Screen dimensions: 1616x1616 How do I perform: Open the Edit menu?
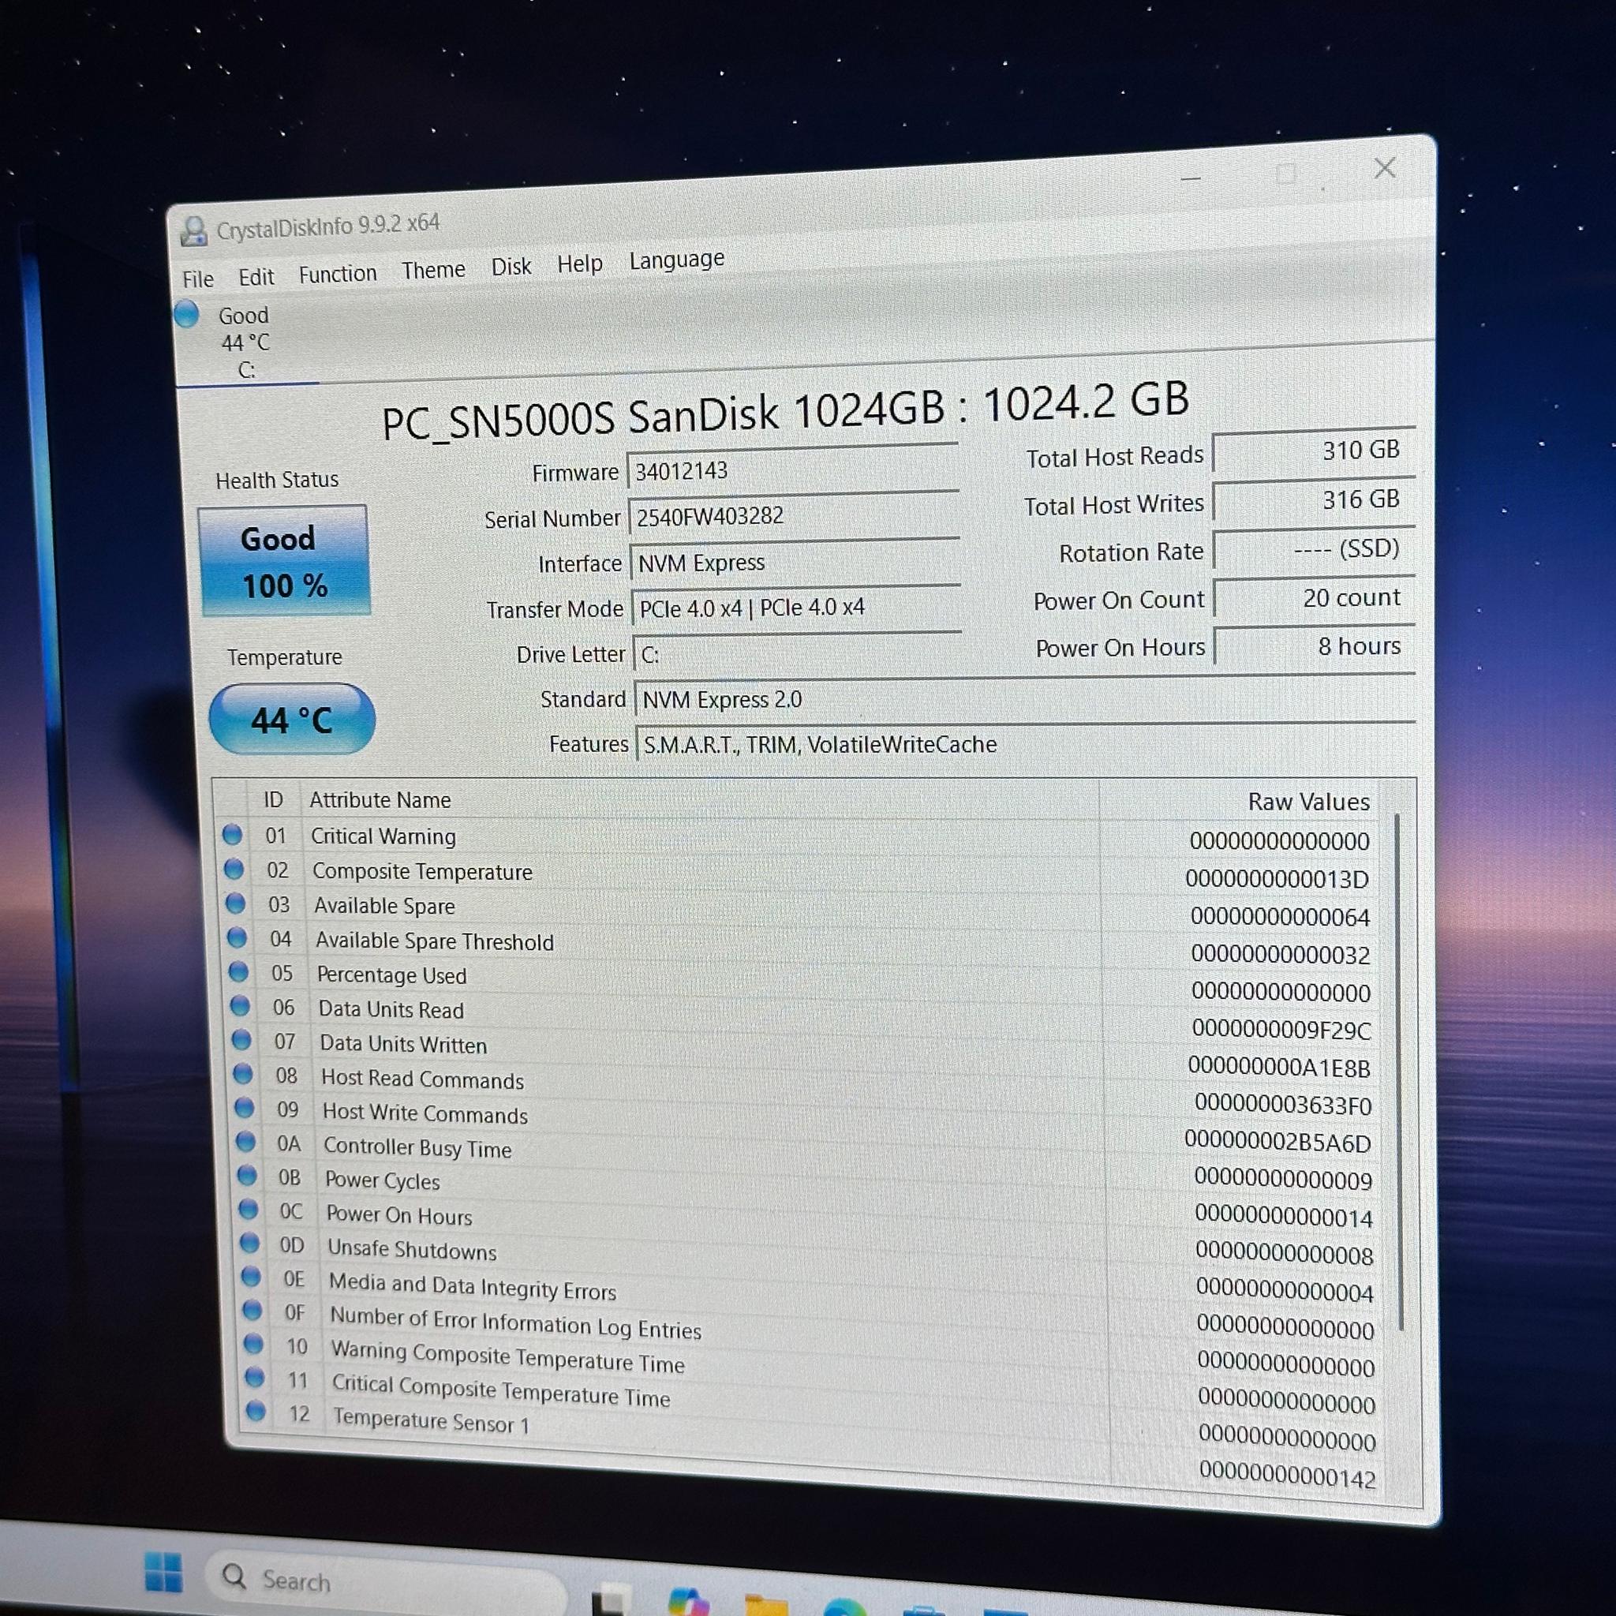point(256,277)
